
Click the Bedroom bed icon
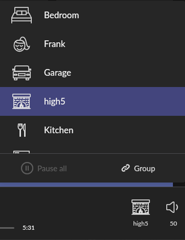(22, 15)
